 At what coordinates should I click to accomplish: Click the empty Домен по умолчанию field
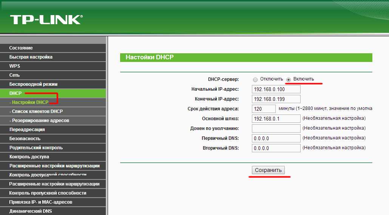click(x=276, y=128)
